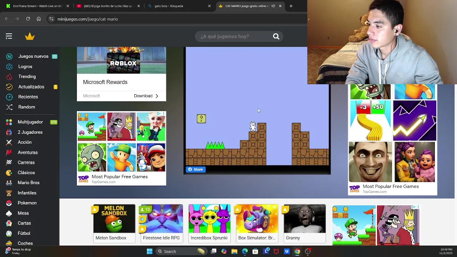
Task: Open Melon Sandbox game card
Action: [114, 223]
